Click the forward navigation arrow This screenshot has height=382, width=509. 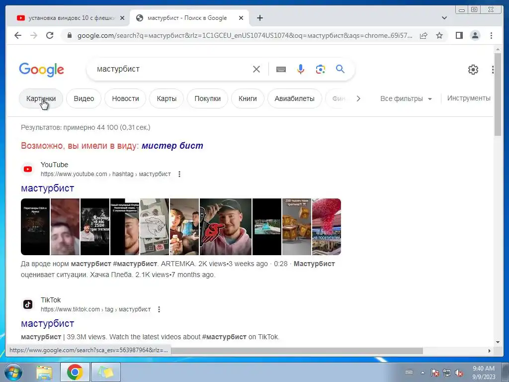coord(34,35)
